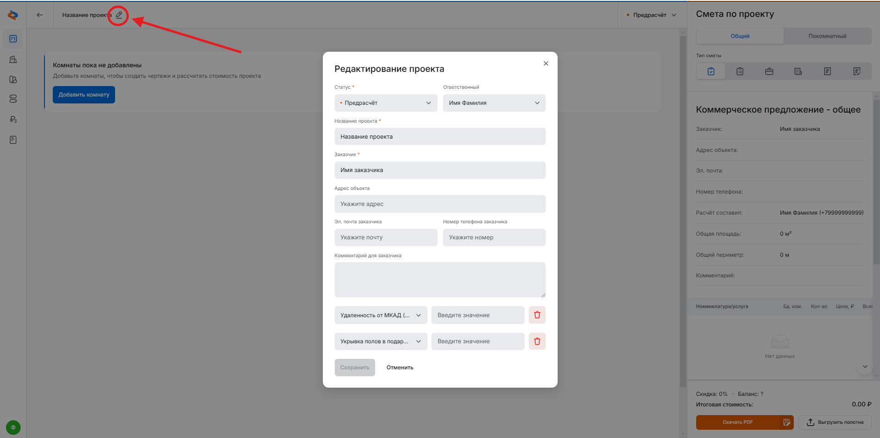
Task: Click the save icon beside Скачать PDF
Action: tap(786, 422)
